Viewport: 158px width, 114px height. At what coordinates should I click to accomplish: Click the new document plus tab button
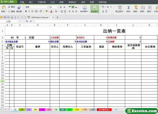[x=57, y=17]
